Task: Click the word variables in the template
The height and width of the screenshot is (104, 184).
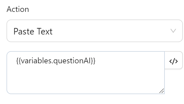Action: (36, 61)
